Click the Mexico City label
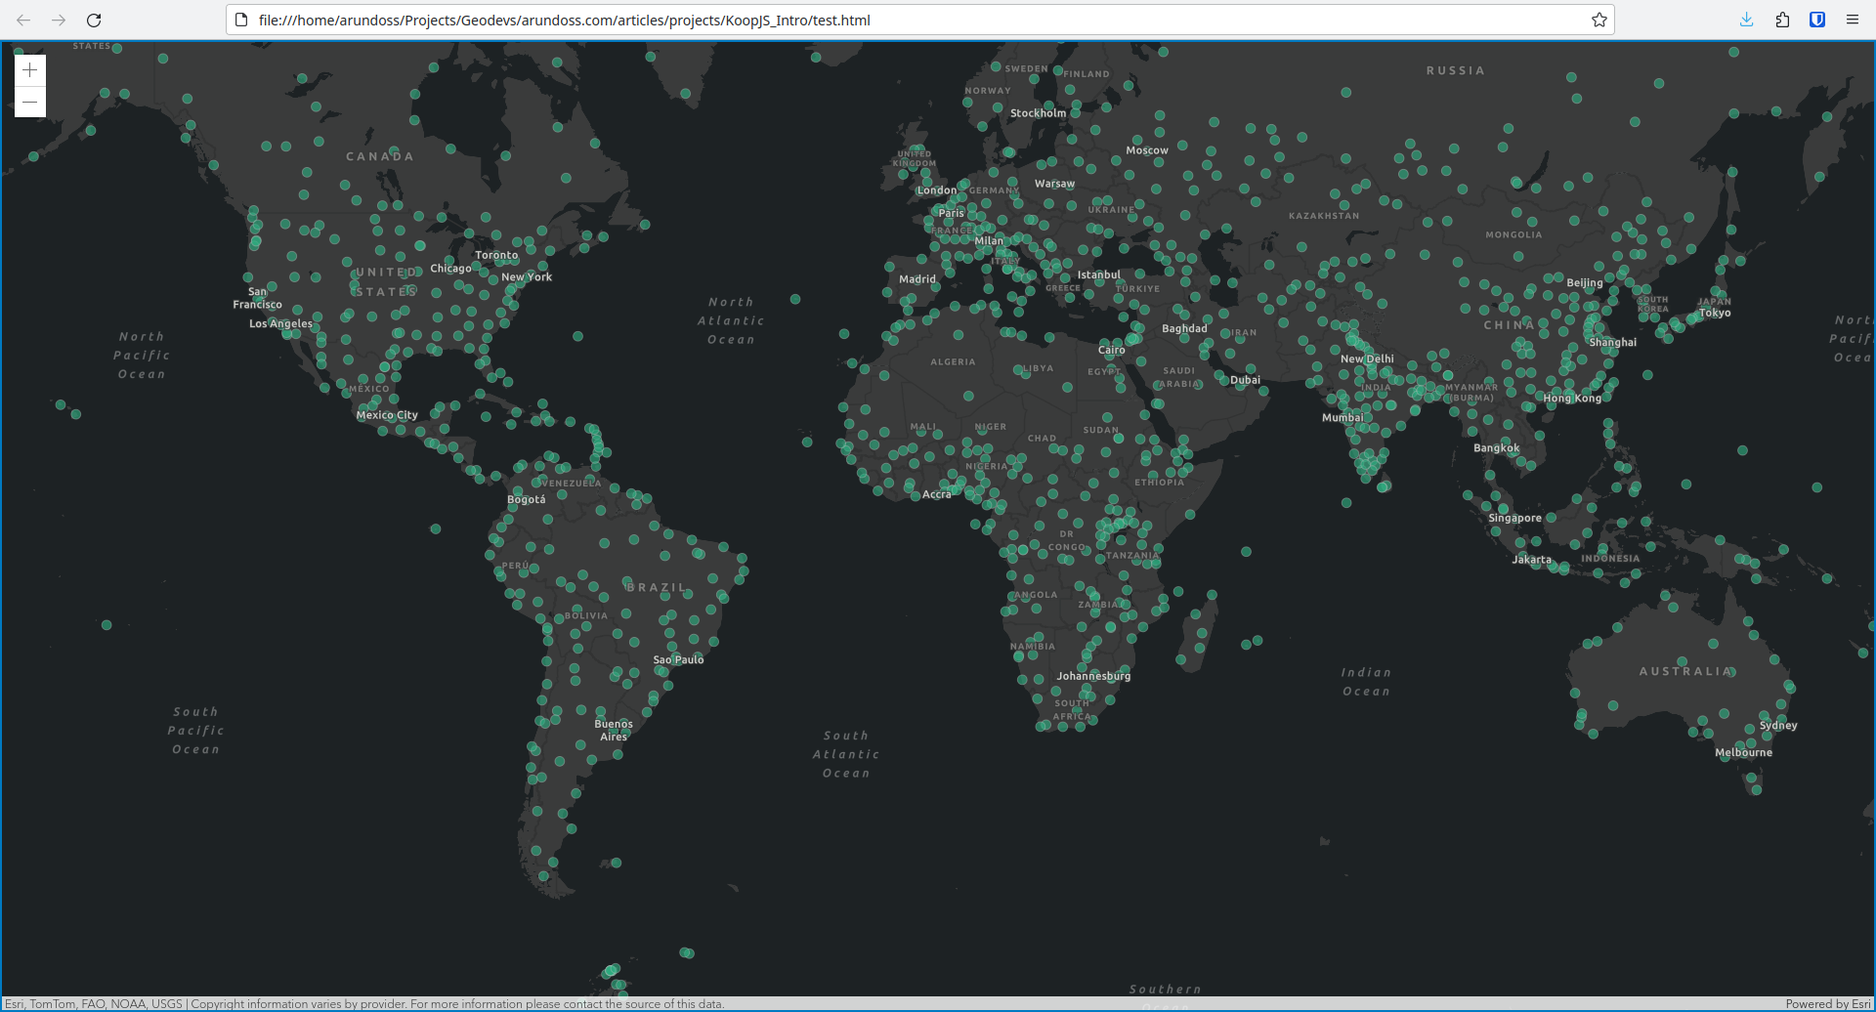This screenshot has width=1876, height=1012. [387, 415]
